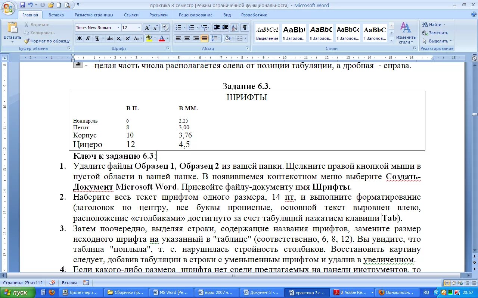Toggle the ruler view button above scrollbar

[475, 58]
